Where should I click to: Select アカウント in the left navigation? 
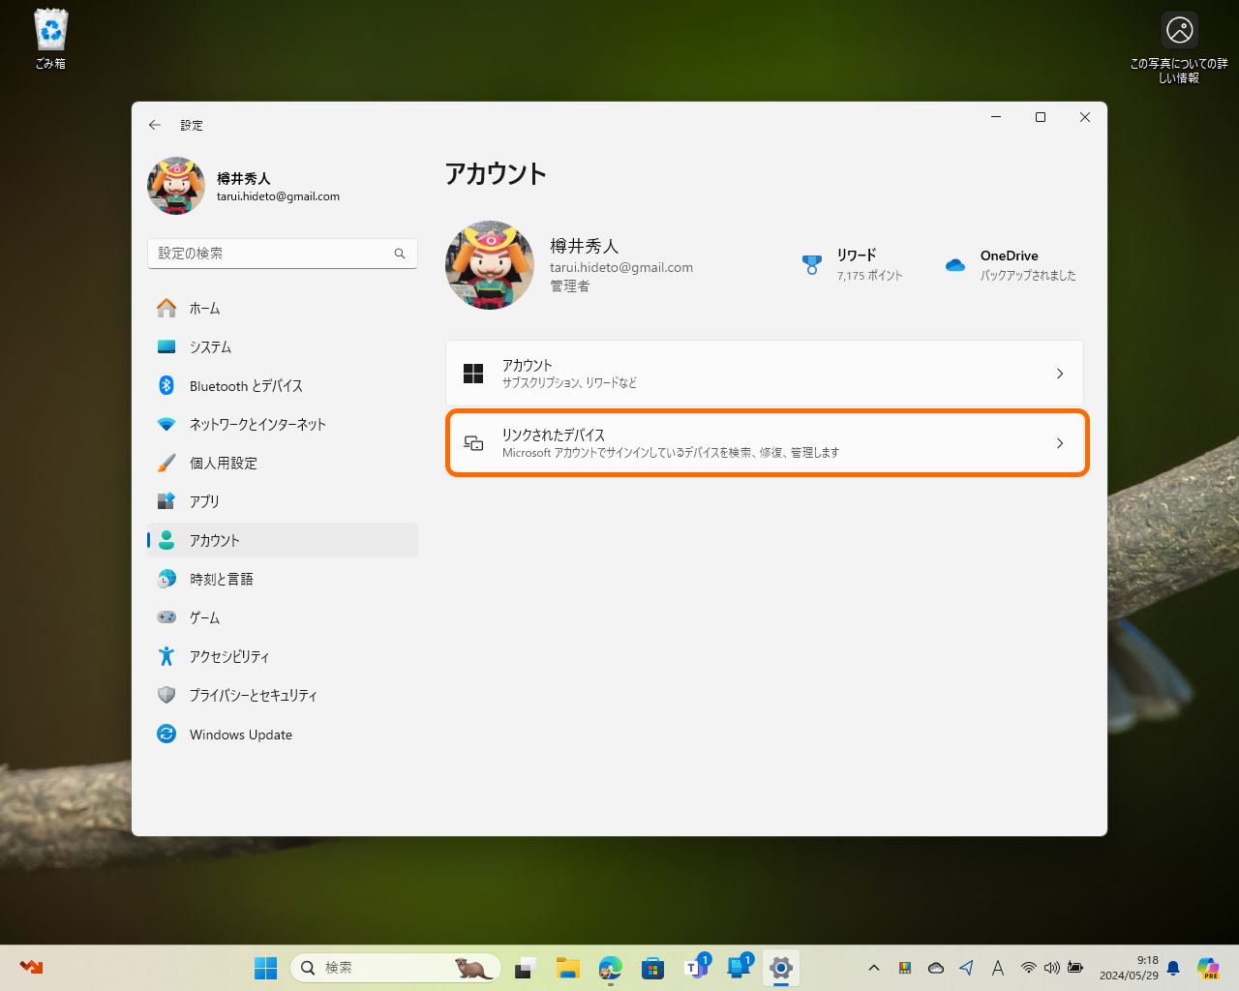point(283,540)
